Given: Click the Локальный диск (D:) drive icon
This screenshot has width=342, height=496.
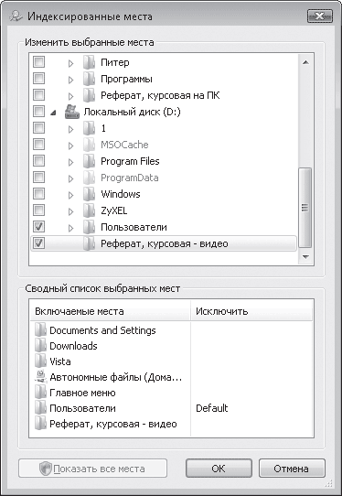Looking at the screenshot, I should pyautogui.click(x=72, y=112).
